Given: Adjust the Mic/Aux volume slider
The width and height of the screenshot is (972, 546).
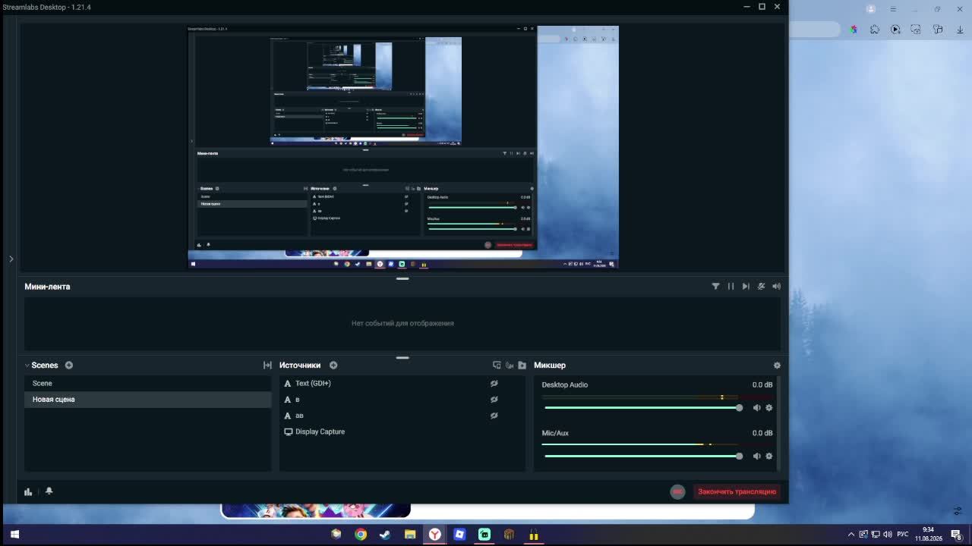Looking at the screenshot, I should (642, 456).
